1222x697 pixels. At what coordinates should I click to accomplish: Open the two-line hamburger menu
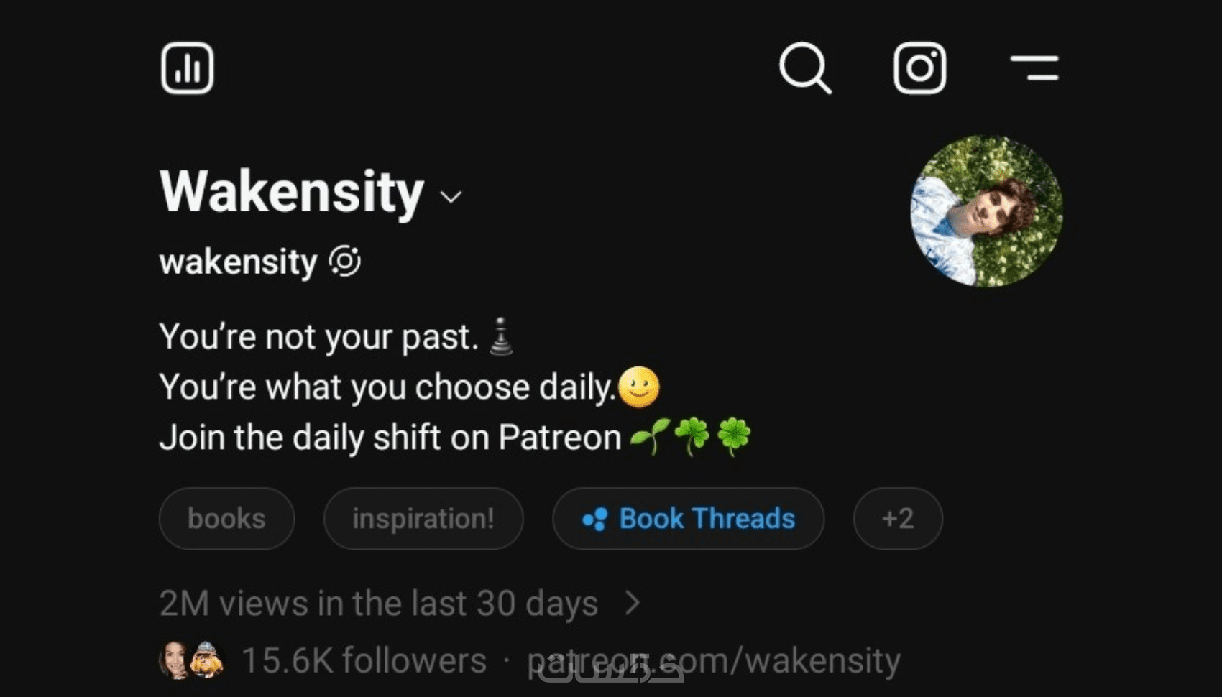(x=1034, y=68)
